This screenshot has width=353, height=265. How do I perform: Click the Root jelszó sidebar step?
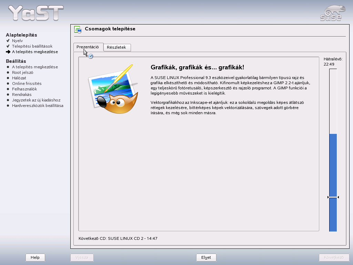[x=22, y=72]
